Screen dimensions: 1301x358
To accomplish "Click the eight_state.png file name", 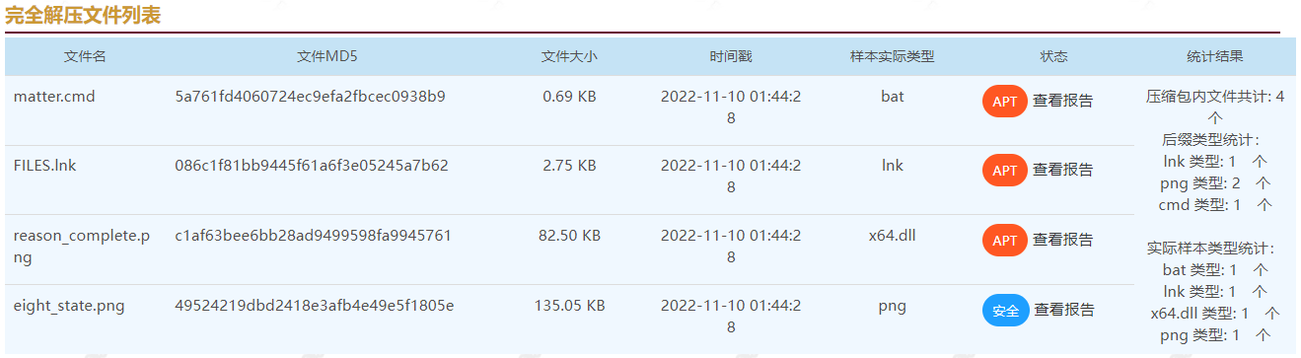I will click(x=69, y=306).
